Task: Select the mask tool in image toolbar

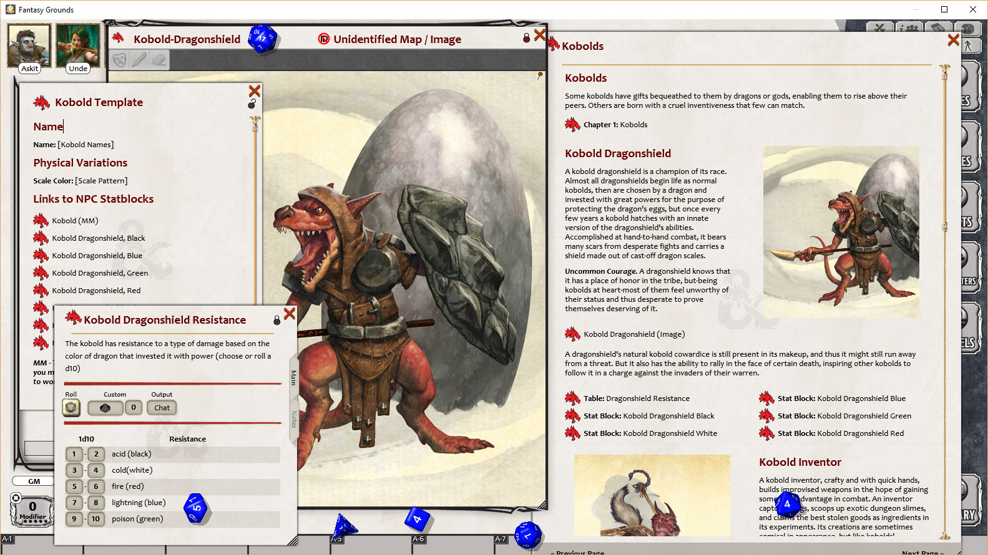Action: click(119, 60)
